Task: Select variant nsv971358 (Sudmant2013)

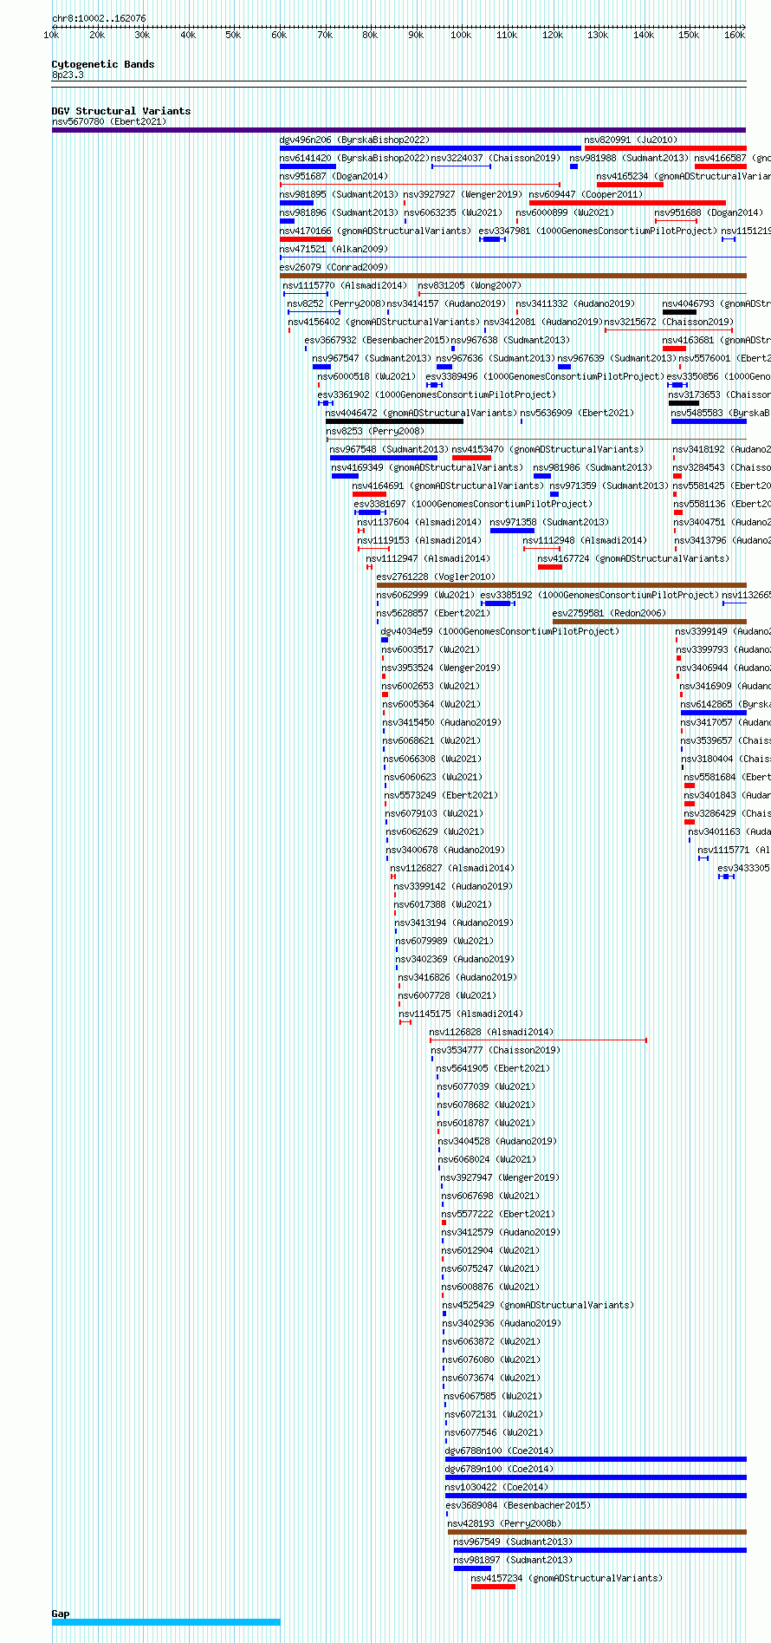Action: [x=549, y=522]
